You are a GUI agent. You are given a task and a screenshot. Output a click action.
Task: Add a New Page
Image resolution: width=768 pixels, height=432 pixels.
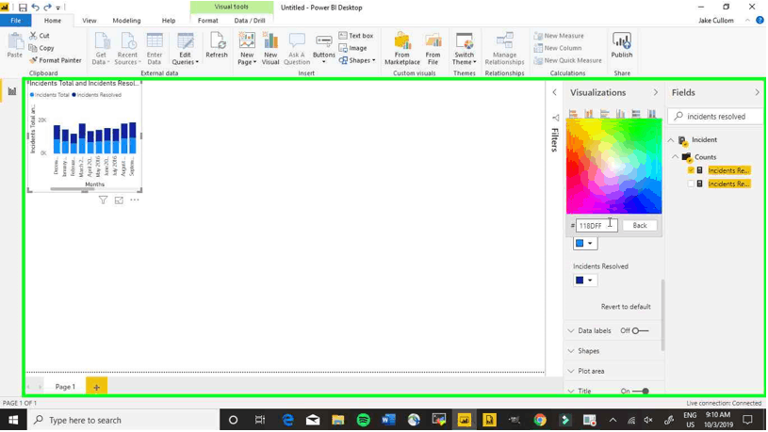(x=247, y=48)
